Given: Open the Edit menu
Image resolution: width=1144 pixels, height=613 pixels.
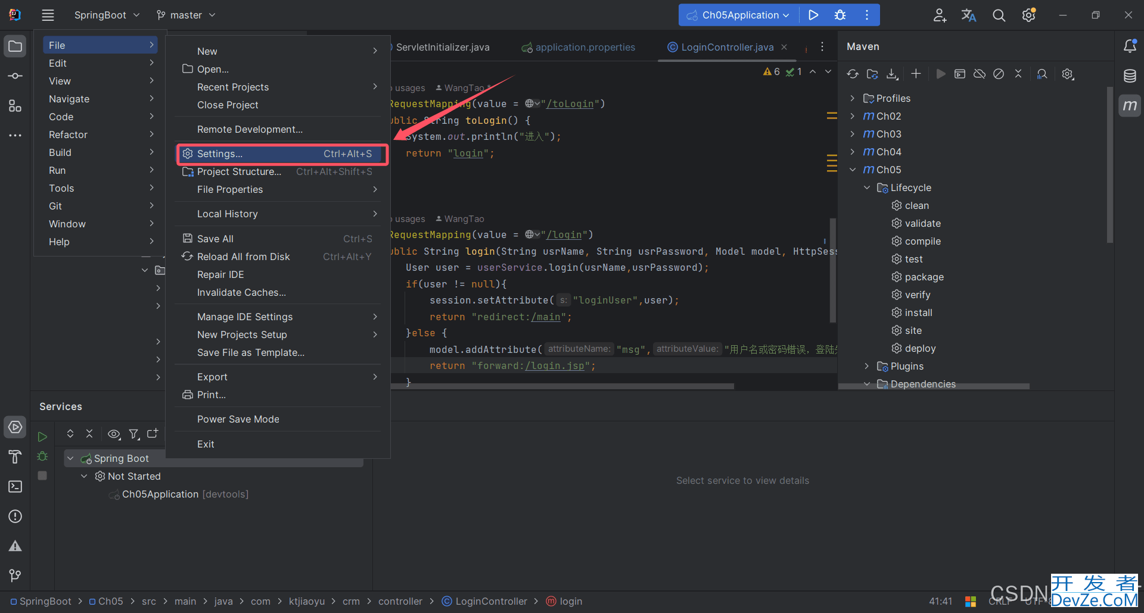Looking at the screenshot, I should point(100,63).
